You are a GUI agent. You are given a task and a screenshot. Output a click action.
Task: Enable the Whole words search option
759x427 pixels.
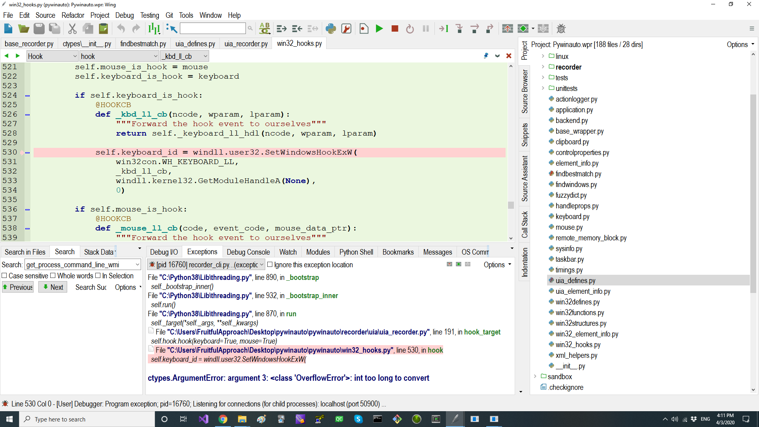[x=54, y=276]
